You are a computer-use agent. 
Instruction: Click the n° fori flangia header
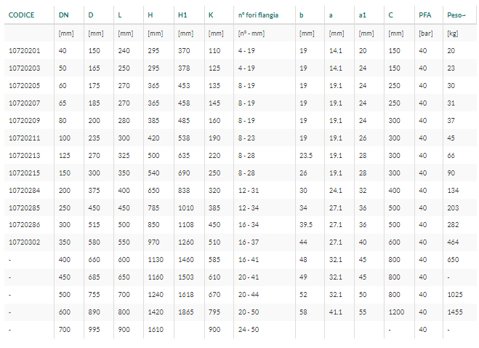tap(258, 15)
